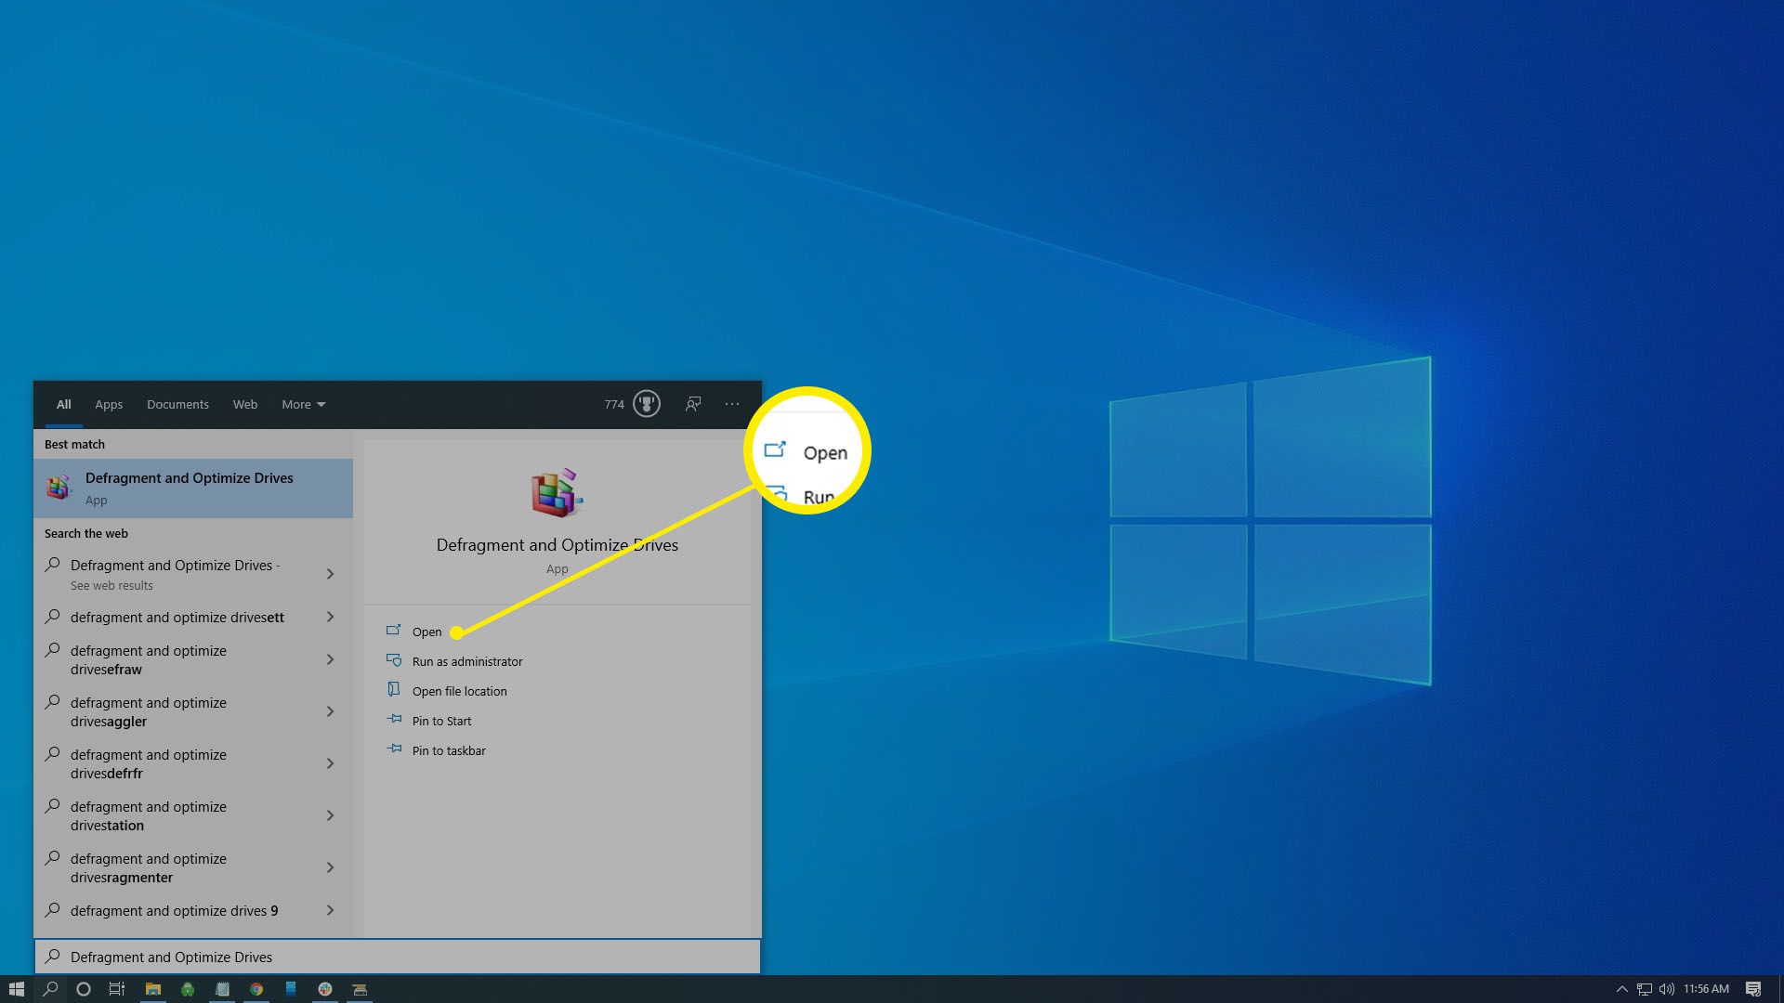The width and height of the screenshot is (1784, 1003).
Task: Show hidden system tray icons
Action: coord(1622,989)
